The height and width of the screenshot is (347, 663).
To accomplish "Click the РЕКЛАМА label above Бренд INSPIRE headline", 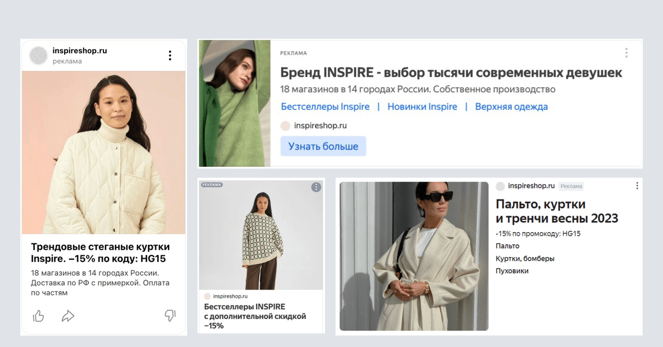I will click(293, 53).
